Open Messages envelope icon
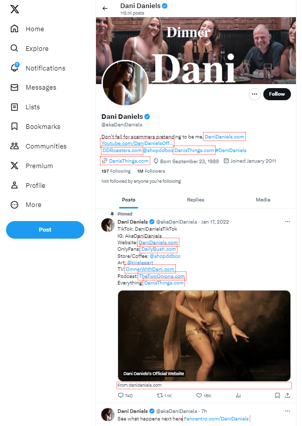The height and width of the screenshot is (426, 302). (15, 88)
